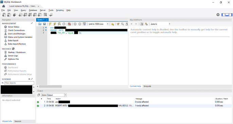
Task: Open the View menu
Action: 16,10
